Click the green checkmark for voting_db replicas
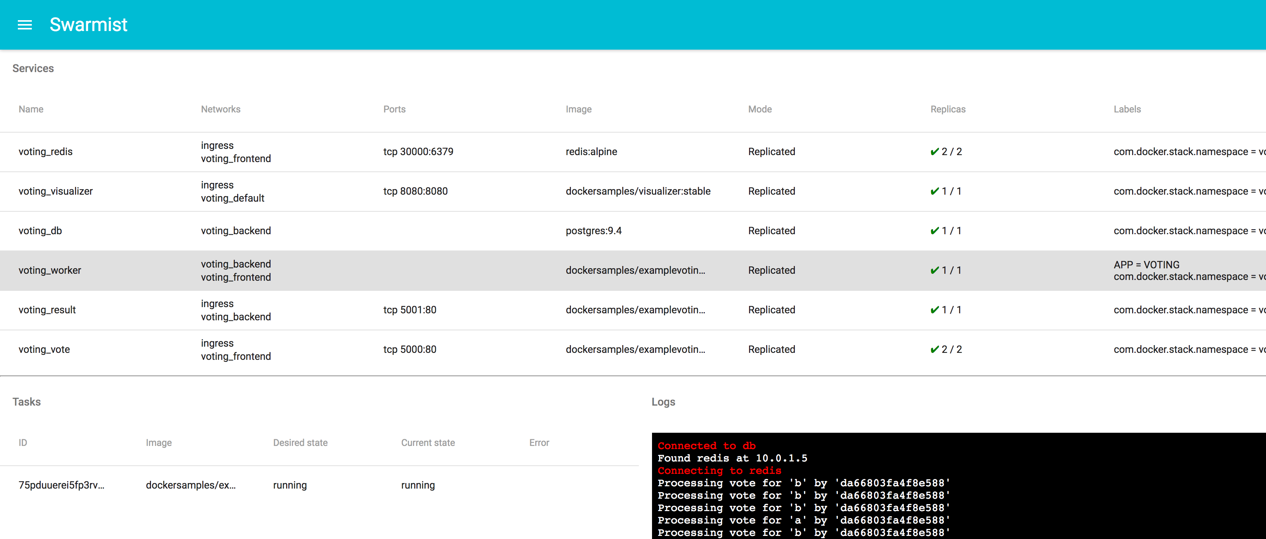Viewport: 1266px width, 539px height. click(x=934, y=231)
